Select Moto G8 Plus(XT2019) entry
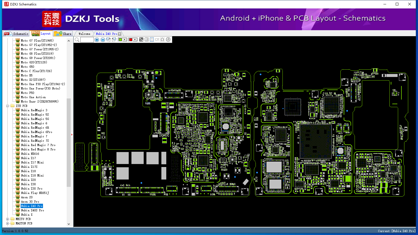The height and width of the screenshot is (235, 418). pos(37,54)
